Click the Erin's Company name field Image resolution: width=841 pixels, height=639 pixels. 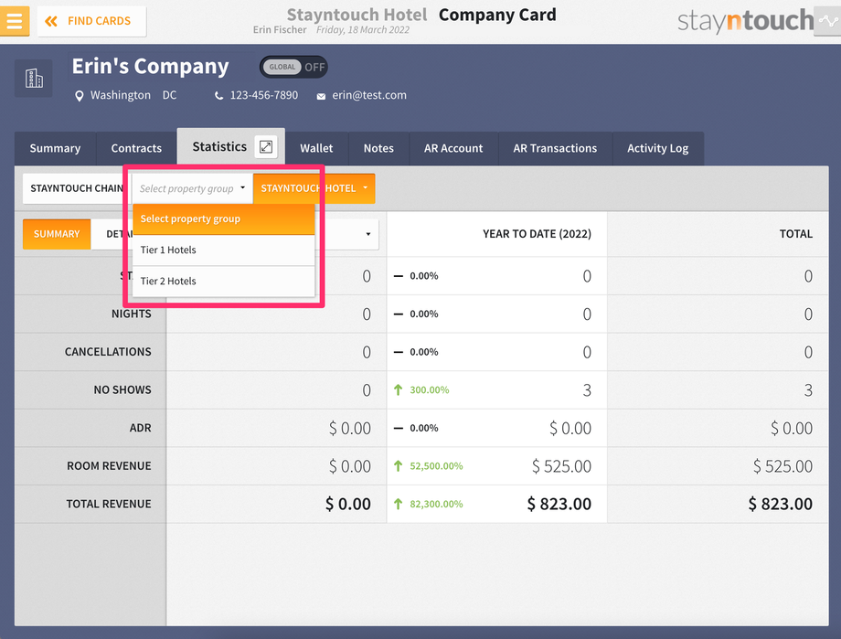tap(150, 67)
